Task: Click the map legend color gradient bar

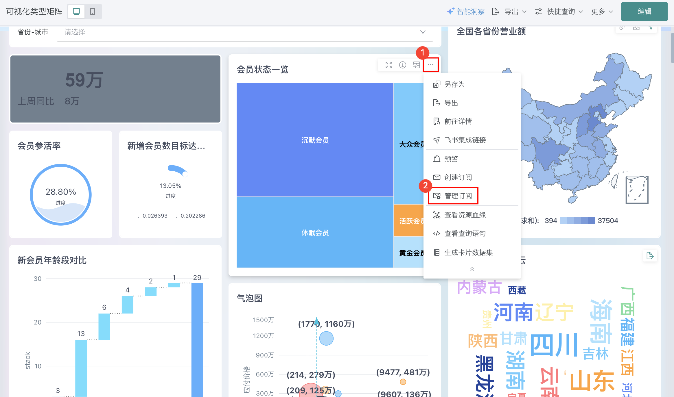Action: (x=577, y=221)
